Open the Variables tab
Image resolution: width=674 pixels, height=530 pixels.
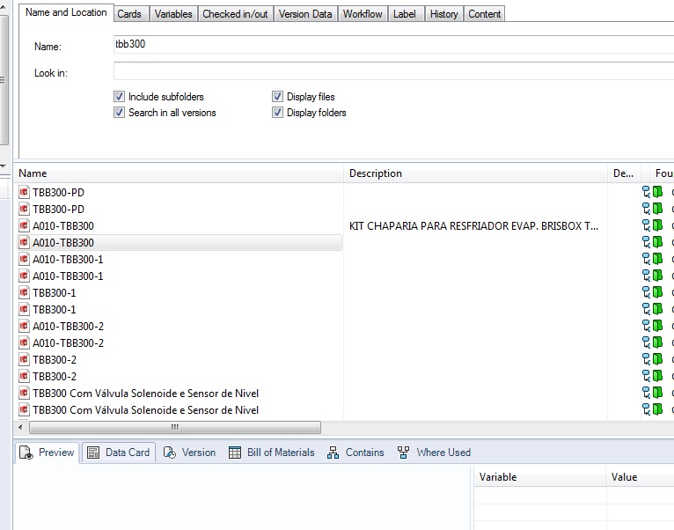(x=173, y=14)
